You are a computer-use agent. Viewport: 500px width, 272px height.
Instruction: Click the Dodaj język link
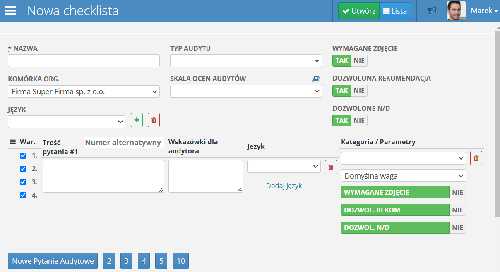coord(284,186)
